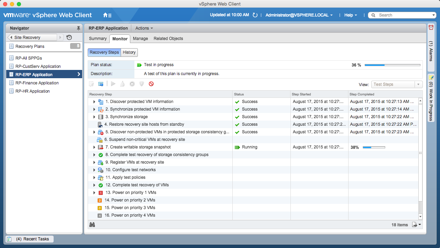This screenshot has height=248, width=440.
Task: Open the vSphere Home menu icon
Action: coord(107,15)
